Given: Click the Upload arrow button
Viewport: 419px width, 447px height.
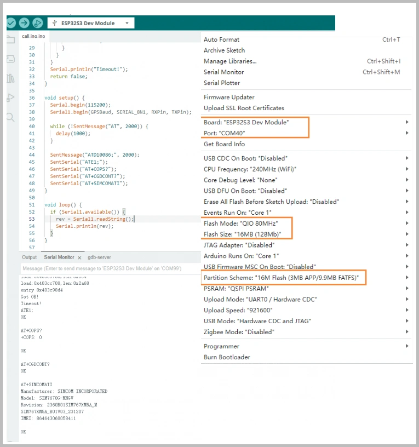Looking at the screenshot, I should [x=24, y=23].
